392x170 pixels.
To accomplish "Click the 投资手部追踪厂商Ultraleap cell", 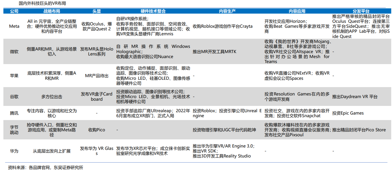I will [x=153, y=113].
